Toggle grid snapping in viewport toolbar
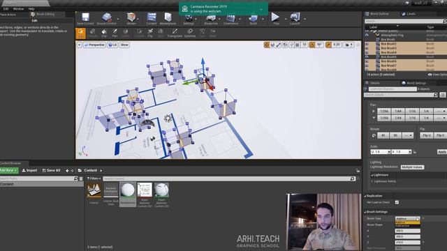The image size is (447, 251). pos(298,45)
